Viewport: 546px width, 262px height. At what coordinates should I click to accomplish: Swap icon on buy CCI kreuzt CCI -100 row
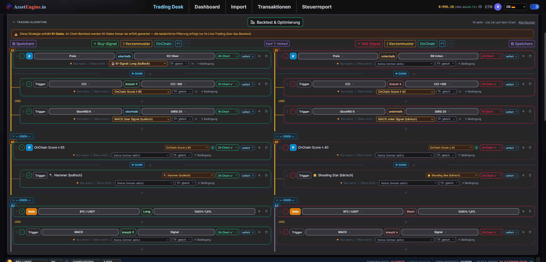[x=259, y=84]
